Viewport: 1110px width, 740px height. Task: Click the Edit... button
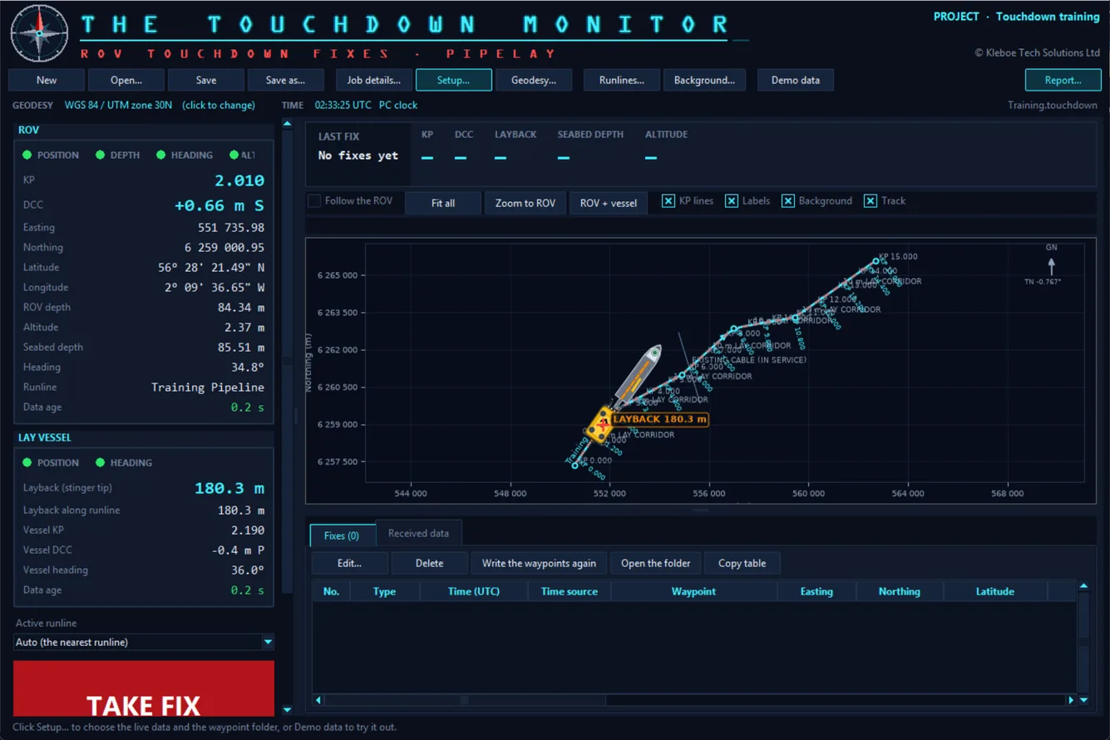click(349, 563)
